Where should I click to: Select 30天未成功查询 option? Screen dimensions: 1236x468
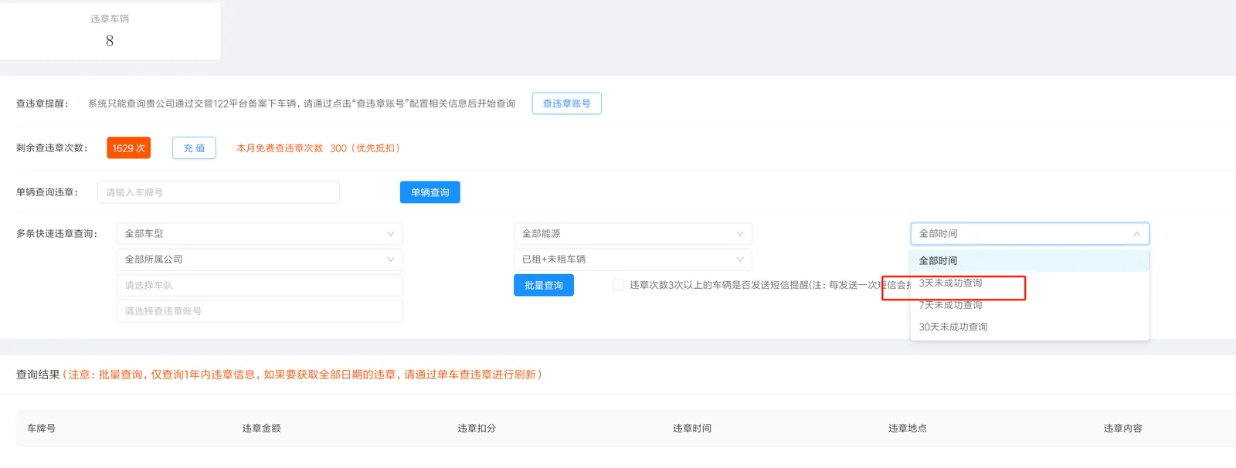pyautogui.click(x=1030, y=327)
